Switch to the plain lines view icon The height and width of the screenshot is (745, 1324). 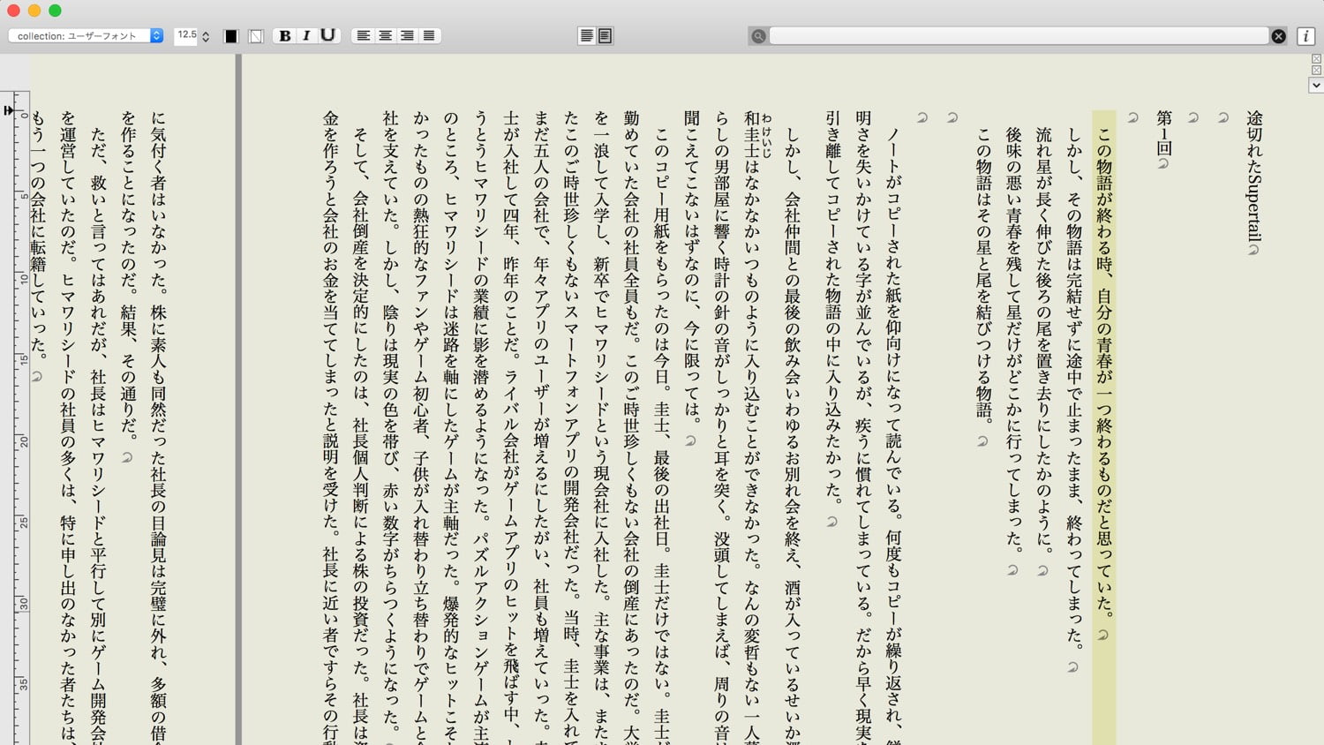click(x=586, y=35)
